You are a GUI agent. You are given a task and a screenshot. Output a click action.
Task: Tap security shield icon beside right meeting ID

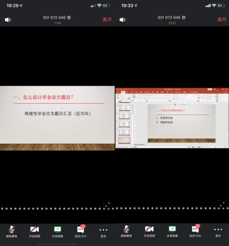tap(184, 18)
